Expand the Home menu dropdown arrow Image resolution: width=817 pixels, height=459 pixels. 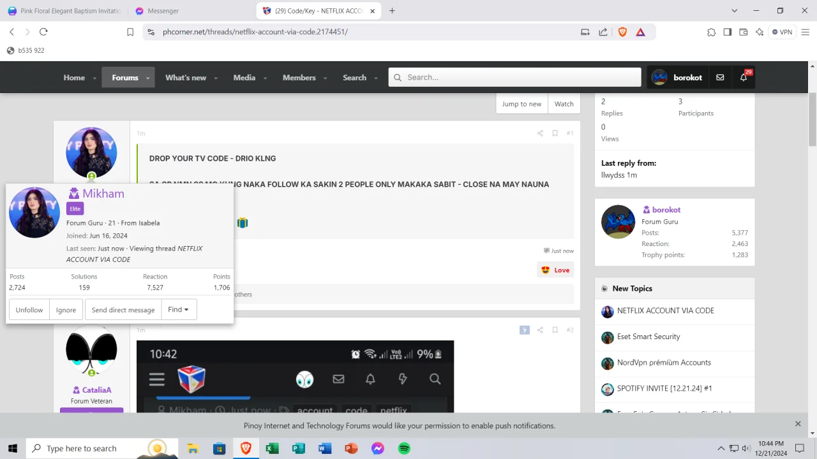[94, 78]
